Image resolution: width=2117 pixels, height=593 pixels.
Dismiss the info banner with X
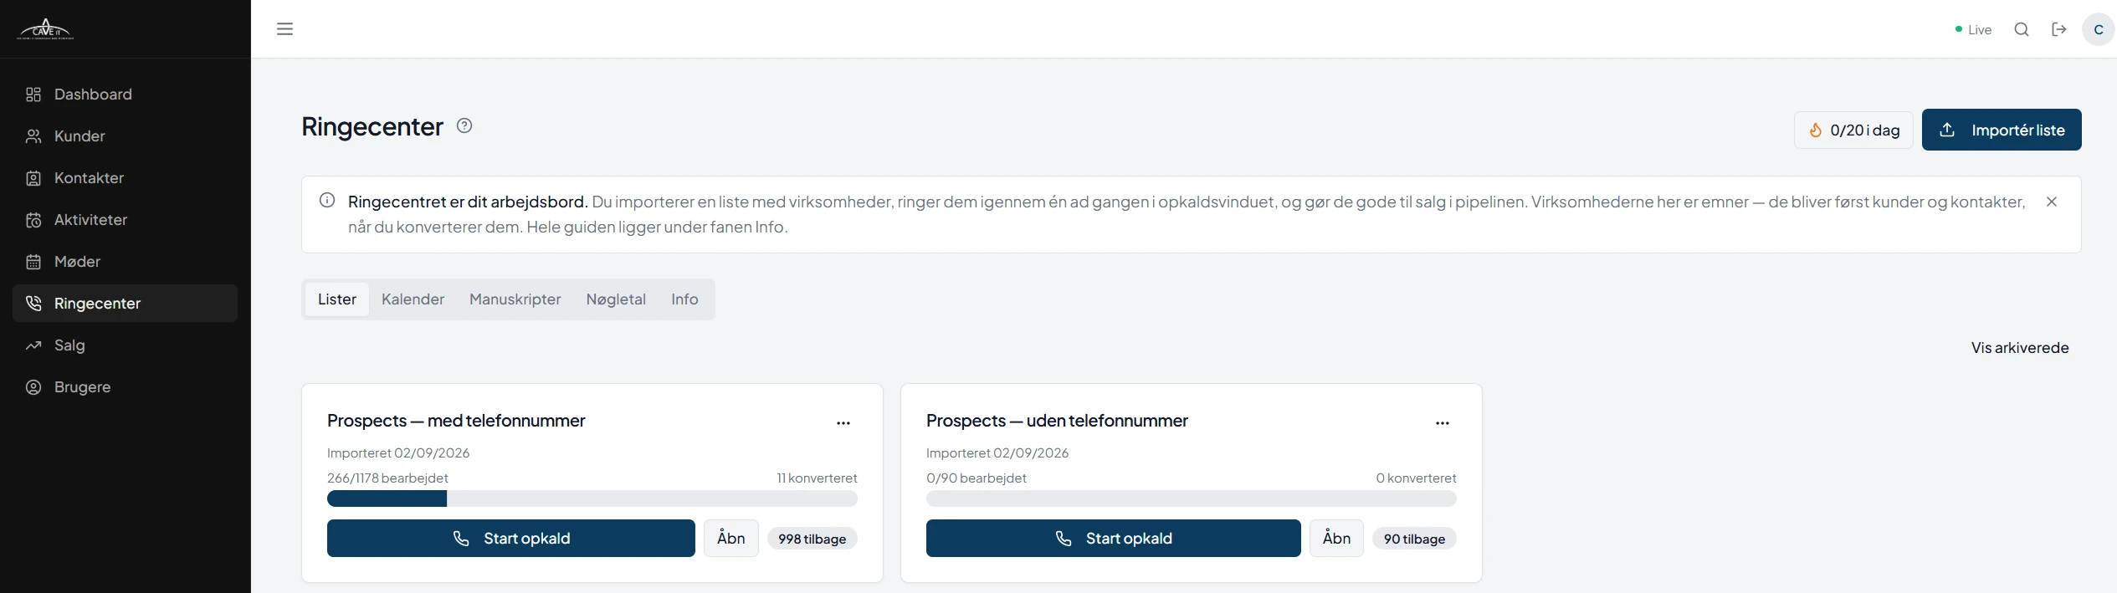pyautogui.click(x=2052, y=202)
